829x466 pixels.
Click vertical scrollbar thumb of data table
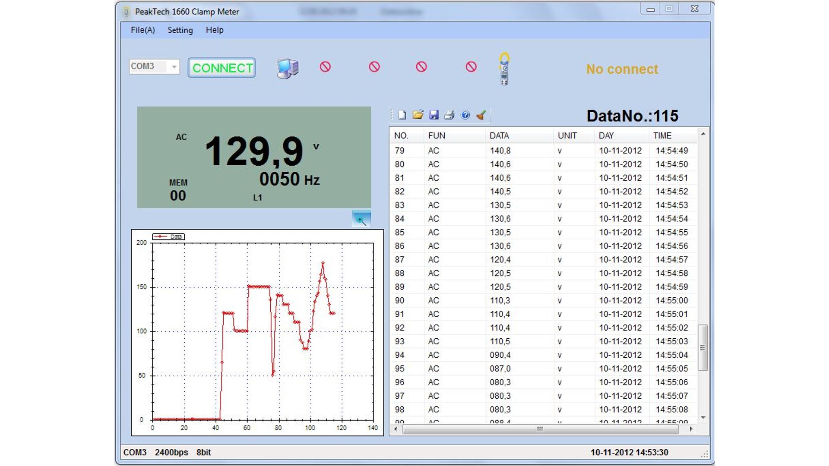703,347
